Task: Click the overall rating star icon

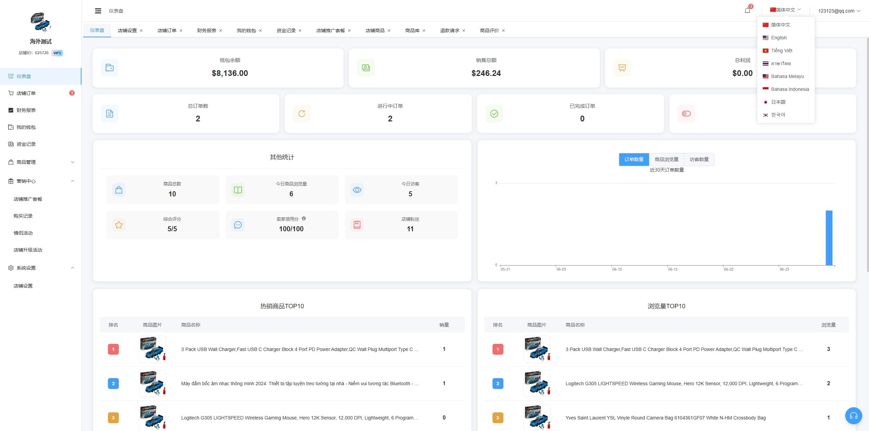Action: click(119, 225)
